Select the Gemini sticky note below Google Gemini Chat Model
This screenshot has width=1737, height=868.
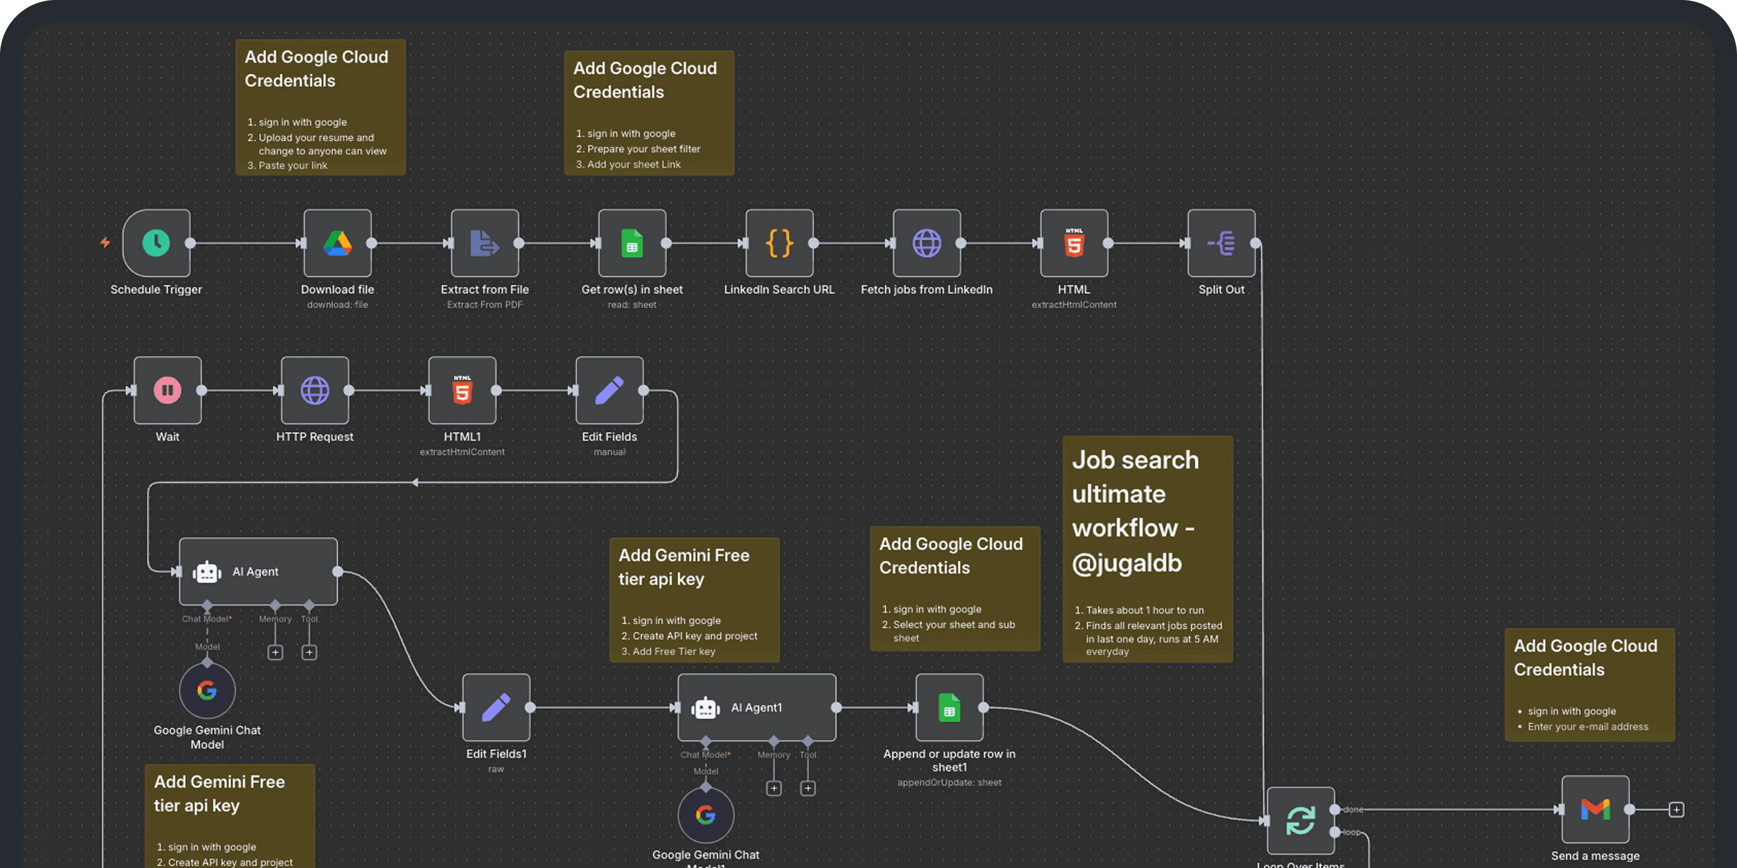coord(230,816)
